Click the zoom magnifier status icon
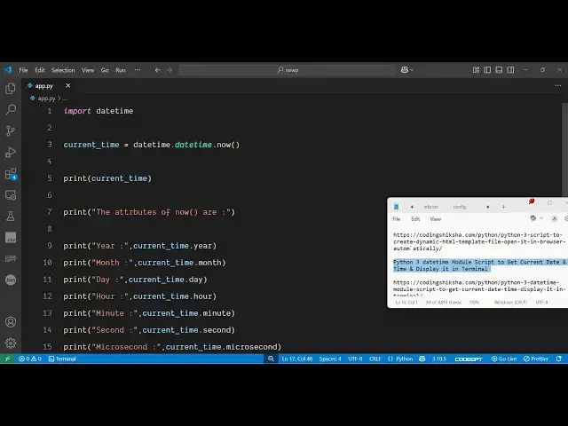 pos(271,359)
